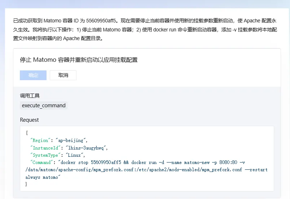Click the "Linux" value
Screen dimensions: 290x199
tap(75, 155)
